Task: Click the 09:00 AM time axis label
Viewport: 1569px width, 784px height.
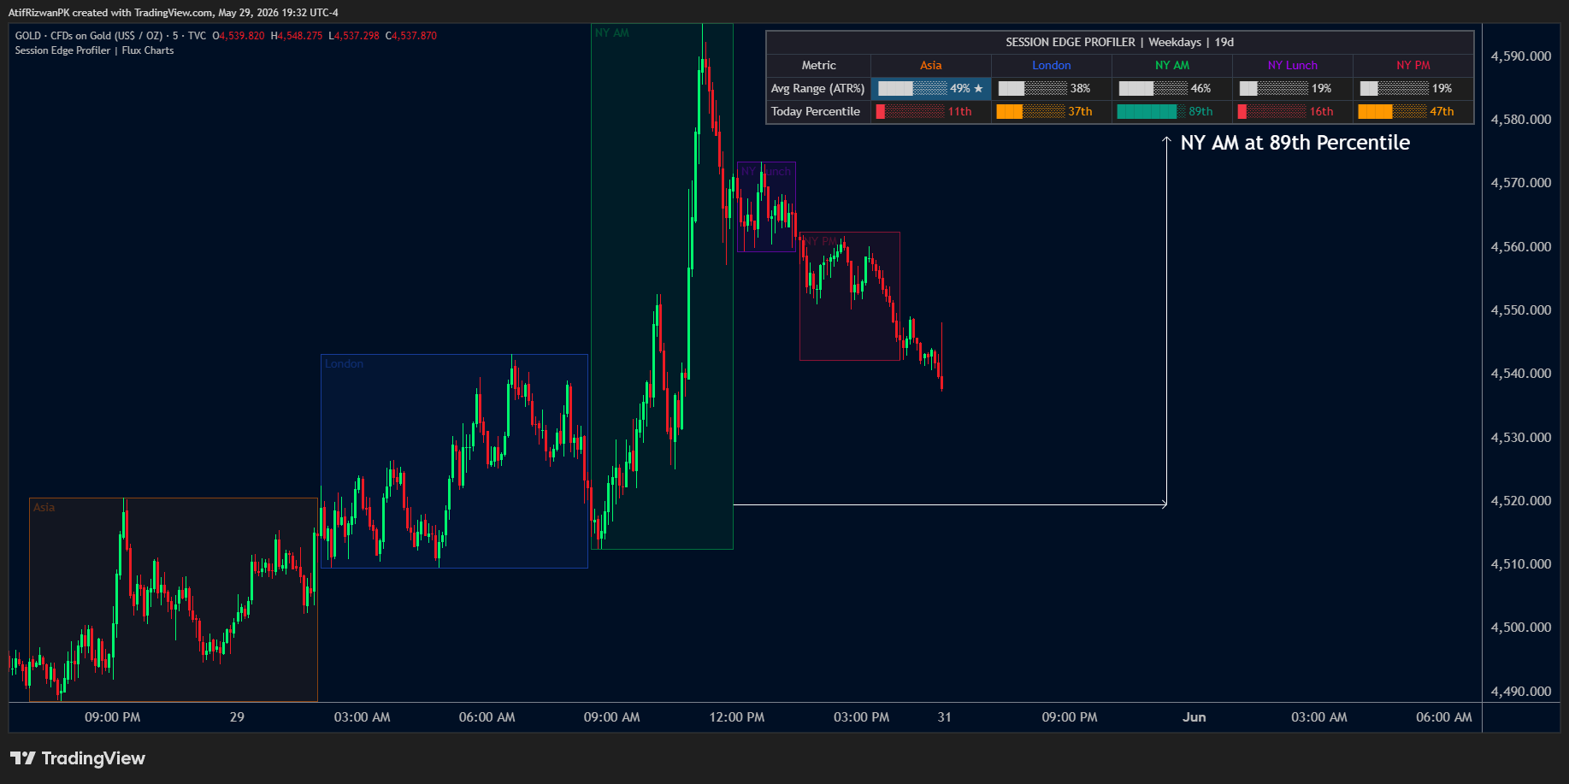Action: pyautogui.click(x=612, y=717)
